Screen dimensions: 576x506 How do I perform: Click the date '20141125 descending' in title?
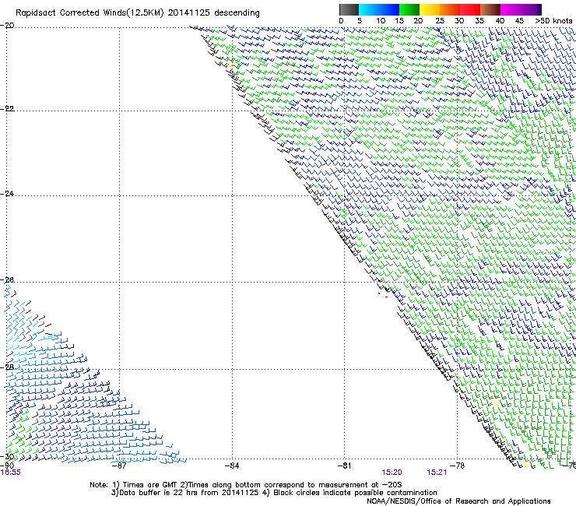tap(214, 13)
